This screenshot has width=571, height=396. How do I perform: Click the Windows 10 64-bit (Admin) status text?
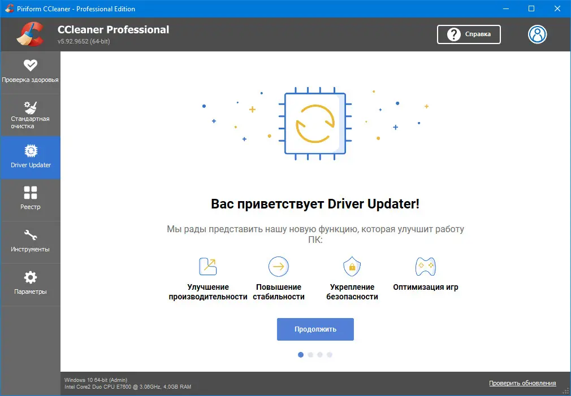pyautogui.click(x=96, y=380)
